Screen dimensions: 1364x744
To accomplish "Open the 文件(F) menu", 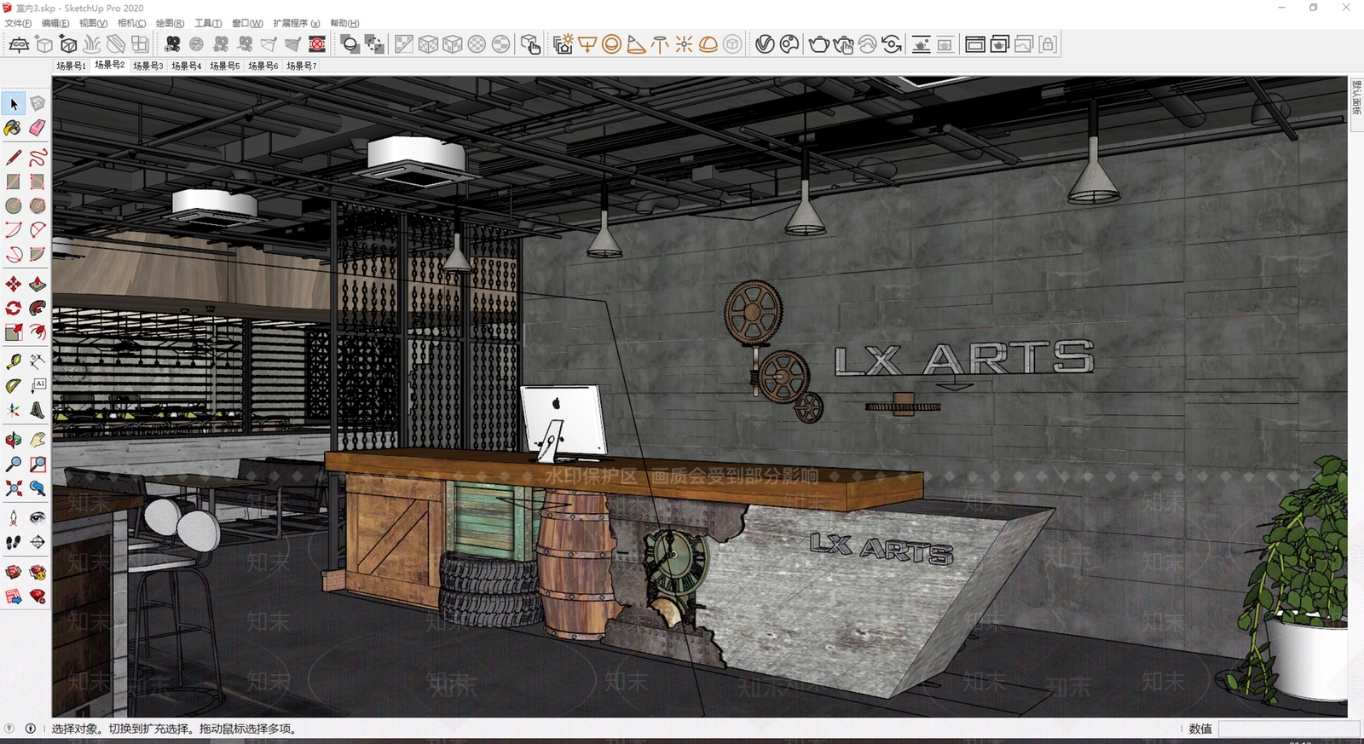I will point(18,23).
